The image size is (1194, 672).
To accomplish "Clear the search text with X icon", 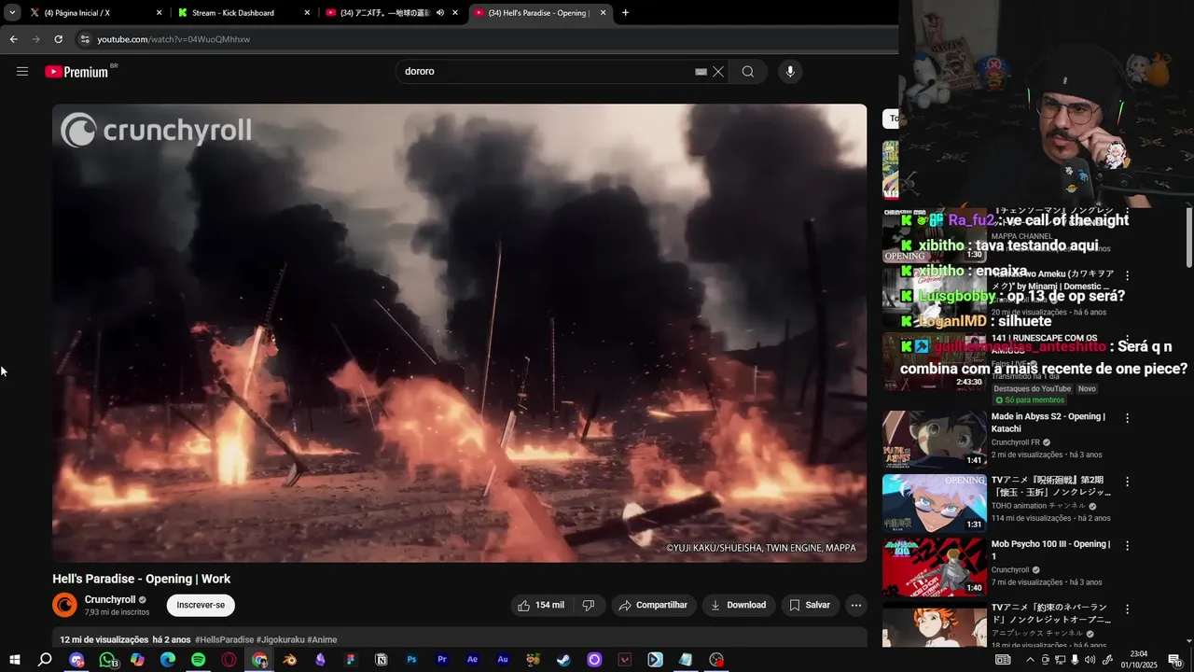I will 718,72.
